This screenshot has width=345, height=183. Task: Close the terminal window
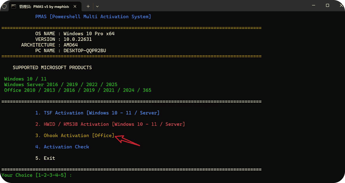pos(341,6)
